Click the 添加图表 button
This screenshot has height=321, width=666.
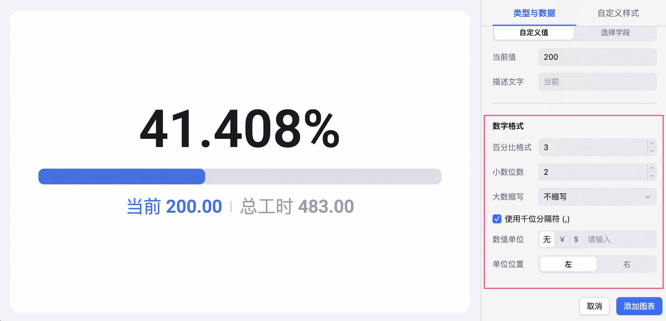[639, 306]
